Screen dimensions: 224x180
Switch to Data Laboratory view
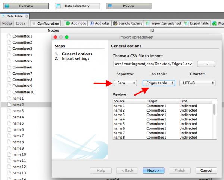click(x=77, y=6)
